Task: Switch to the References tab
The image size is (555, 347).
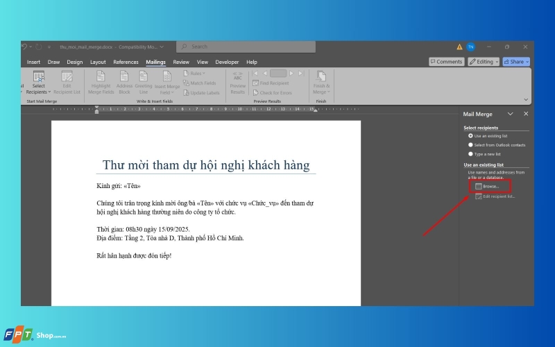Action: [126, 62]
